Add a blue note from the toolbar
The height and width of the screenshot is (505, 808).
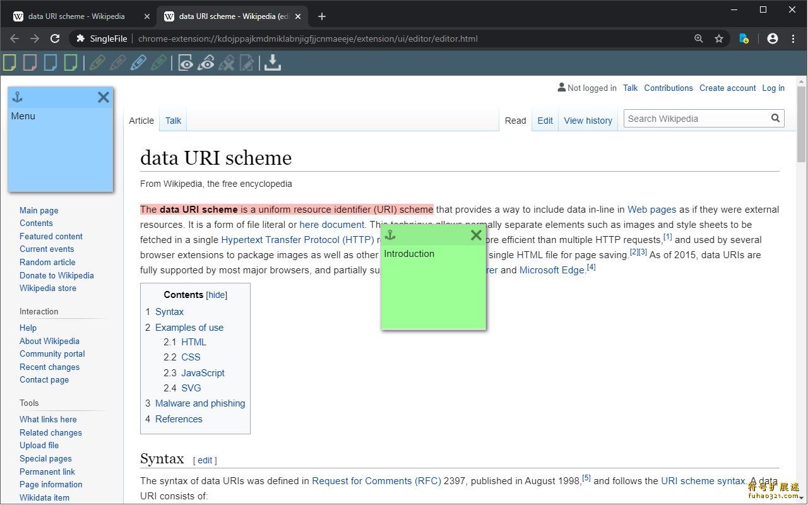(x=50, y=62)
